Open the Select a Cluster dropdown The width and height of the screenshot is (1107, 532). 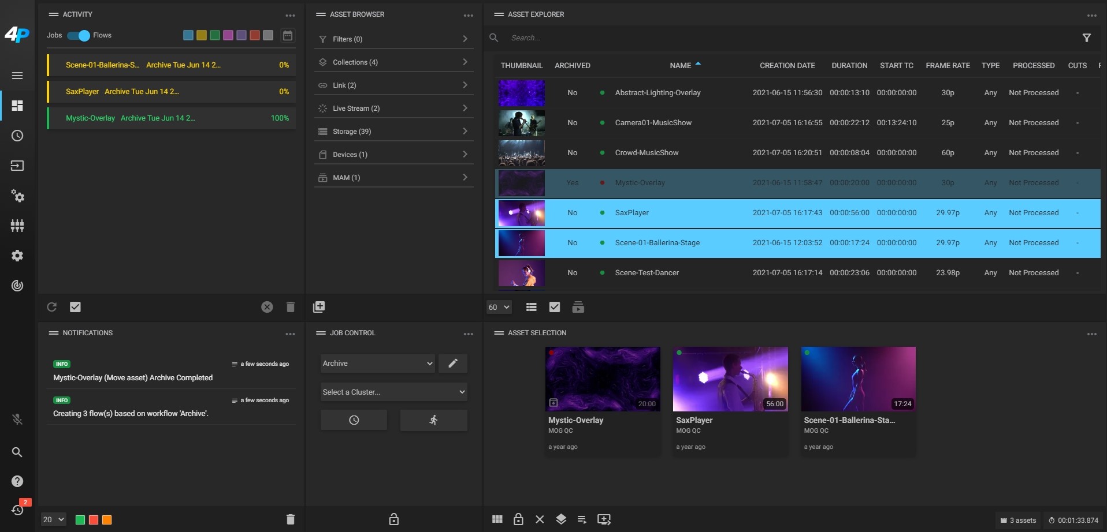click(x=393, y=392)
